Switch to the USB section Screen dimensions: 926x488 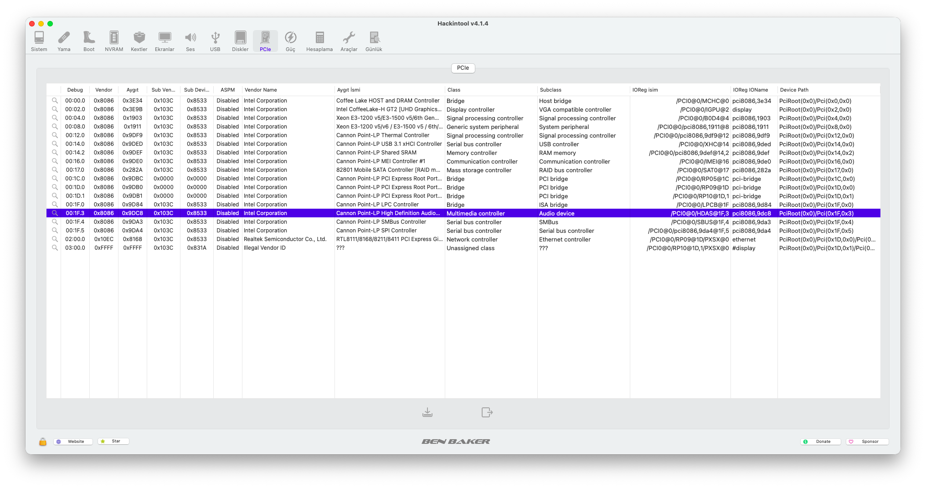coord(215,41)
